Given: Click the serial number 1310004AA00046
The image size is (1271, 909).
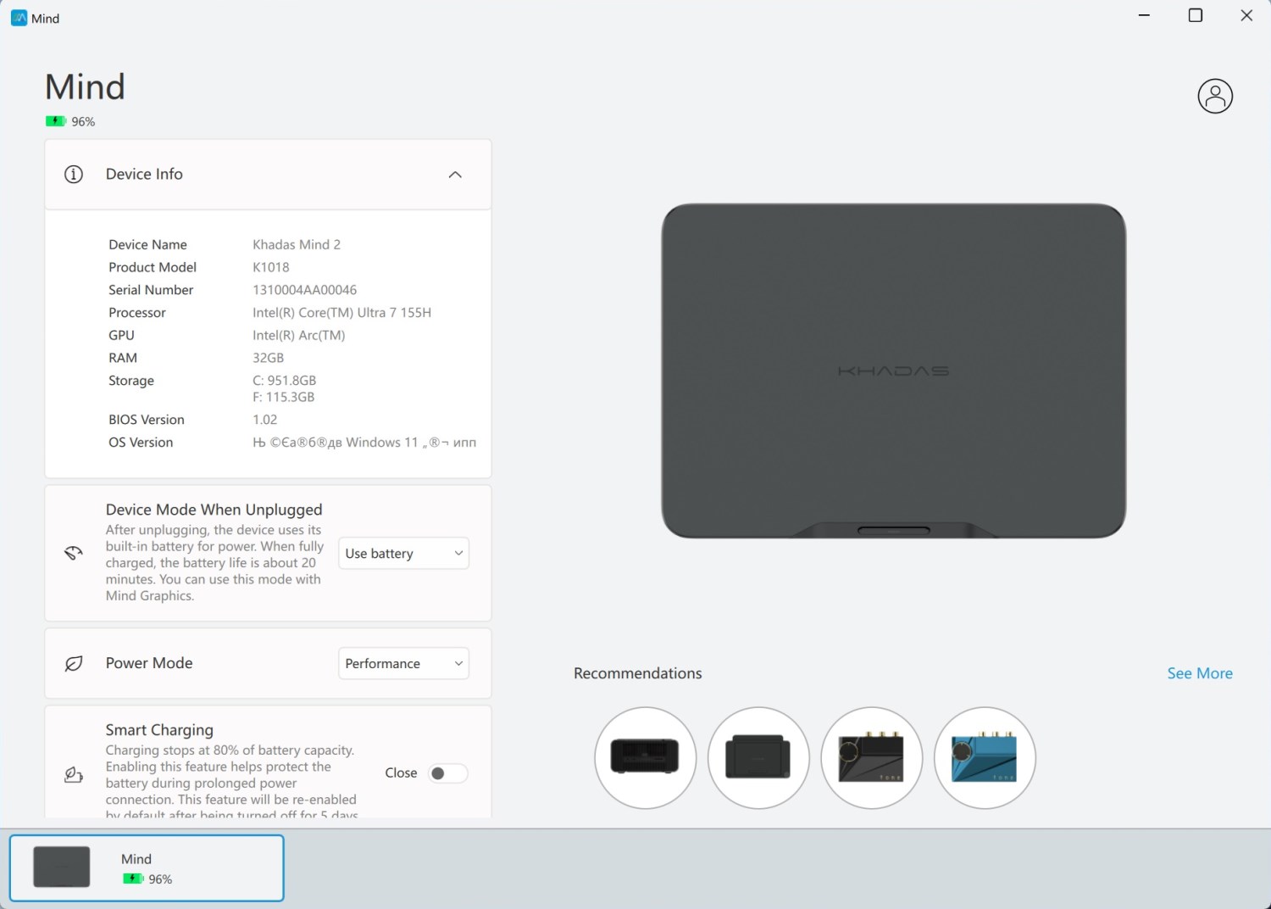Looking at the screenshot, I should [305, 290].
